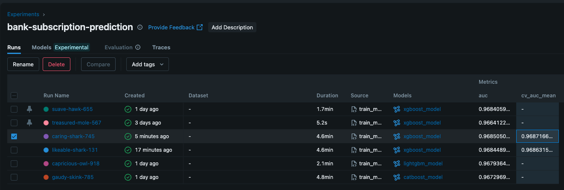Switch to the Models Experimental tab
The image size is (564, 190).
(x=60, y=48)
